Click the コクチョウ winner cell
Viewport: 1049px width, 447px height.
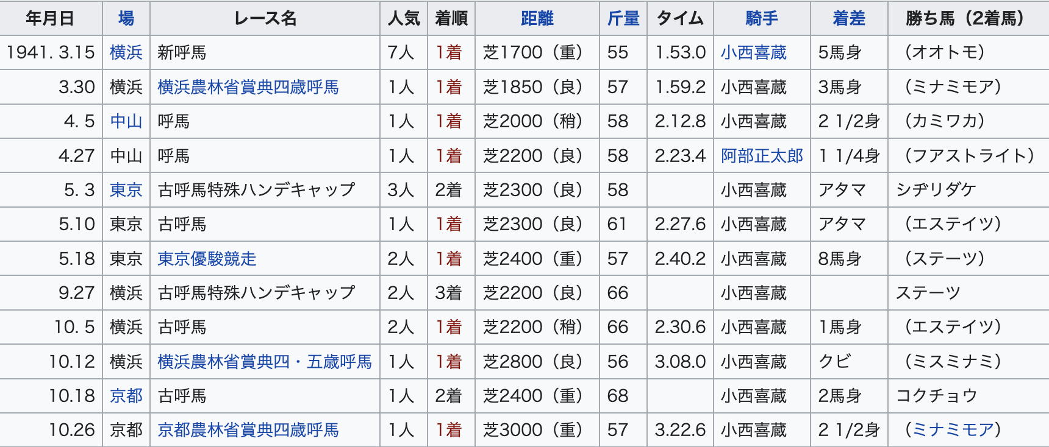[x=936, y=396]
